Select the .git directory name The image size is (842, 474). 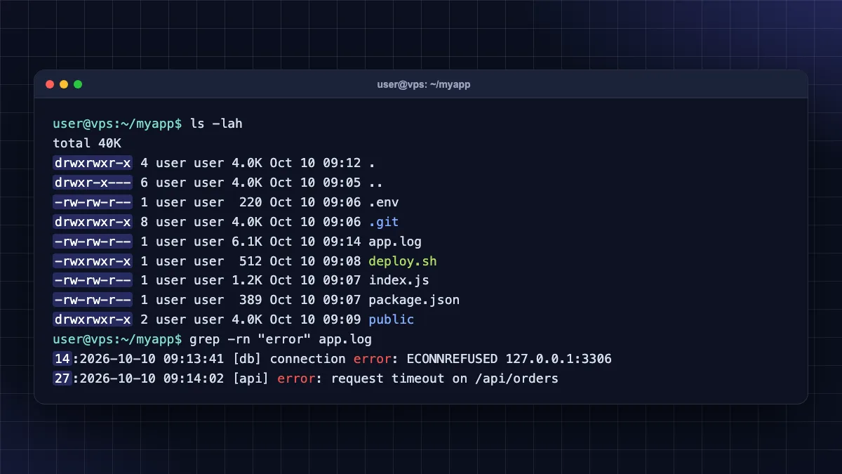point(384,222)
